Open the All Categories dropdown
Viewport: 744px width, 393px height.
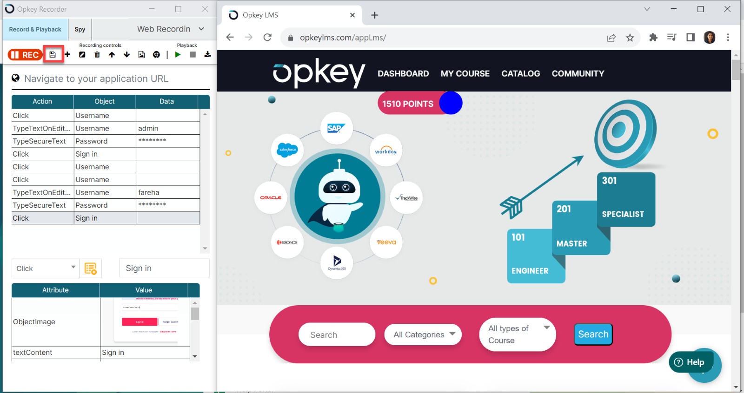pos(423,334)
